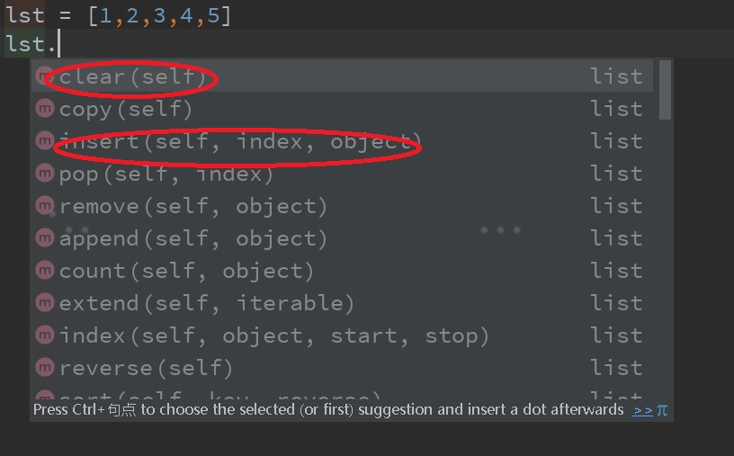
Task: Place cursor in the lst list definition line
Action: tap(117, 15)
